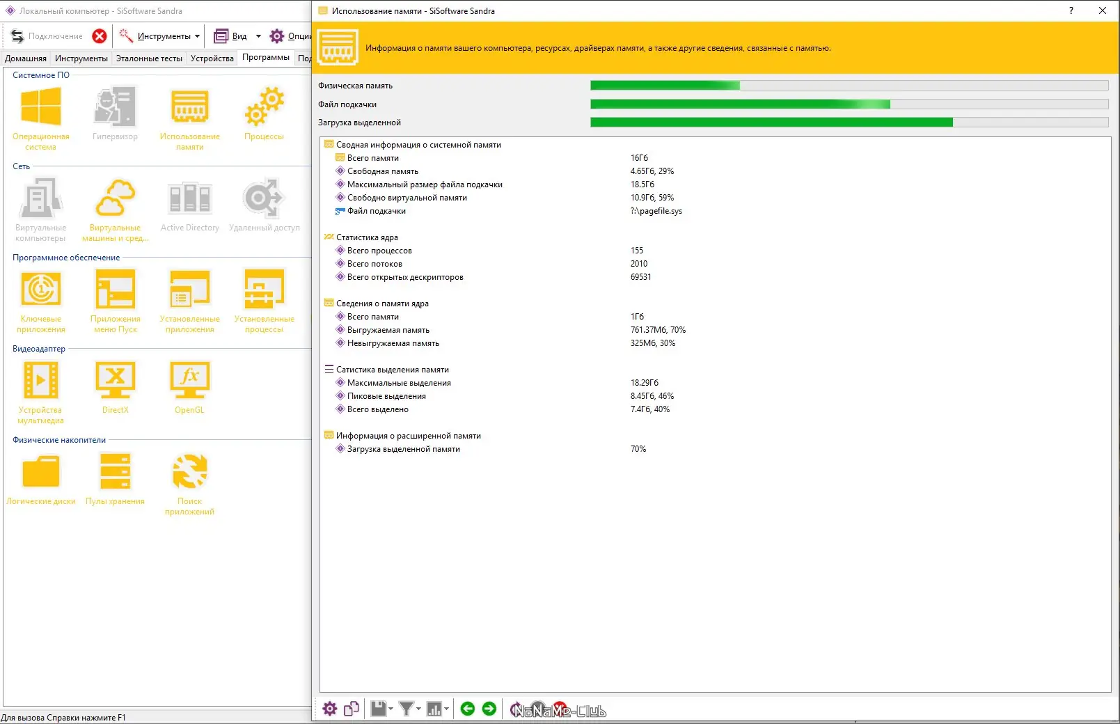Screen dimensions: 1120x724
Task: Open the Удаленный доступ module
Action: (264, 204)
